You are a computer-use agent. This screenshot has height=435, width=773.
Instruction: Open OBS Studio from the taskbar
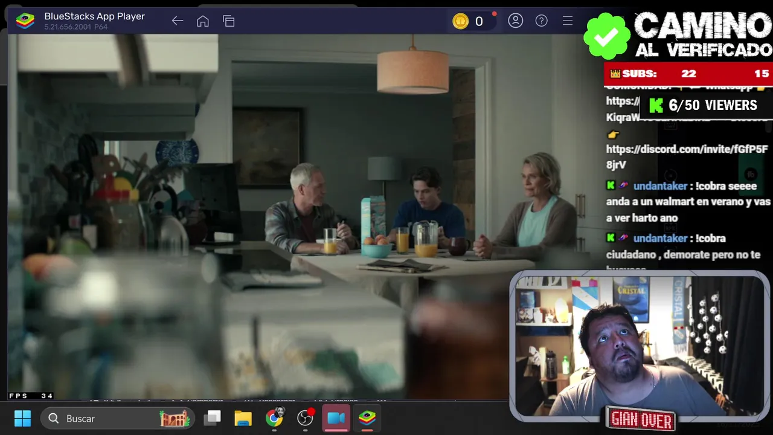[306, 418]
